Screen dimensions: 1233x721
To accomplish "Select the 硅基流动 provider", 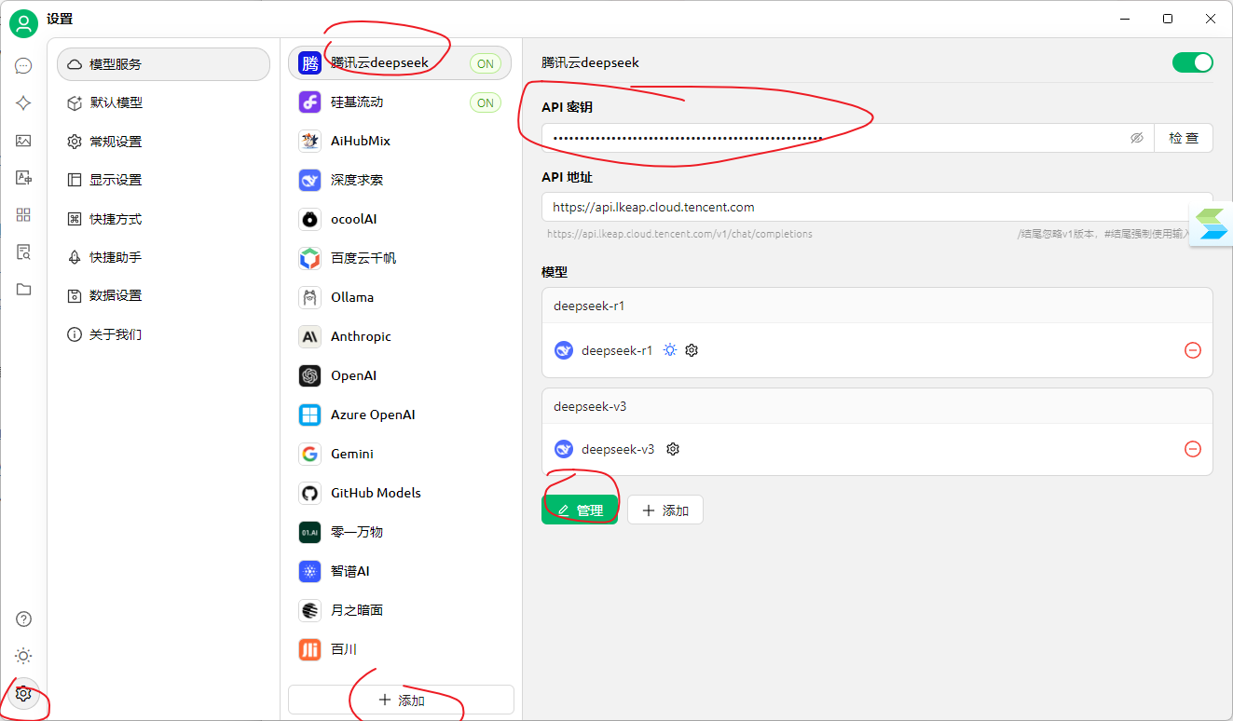I will point(400,102).
